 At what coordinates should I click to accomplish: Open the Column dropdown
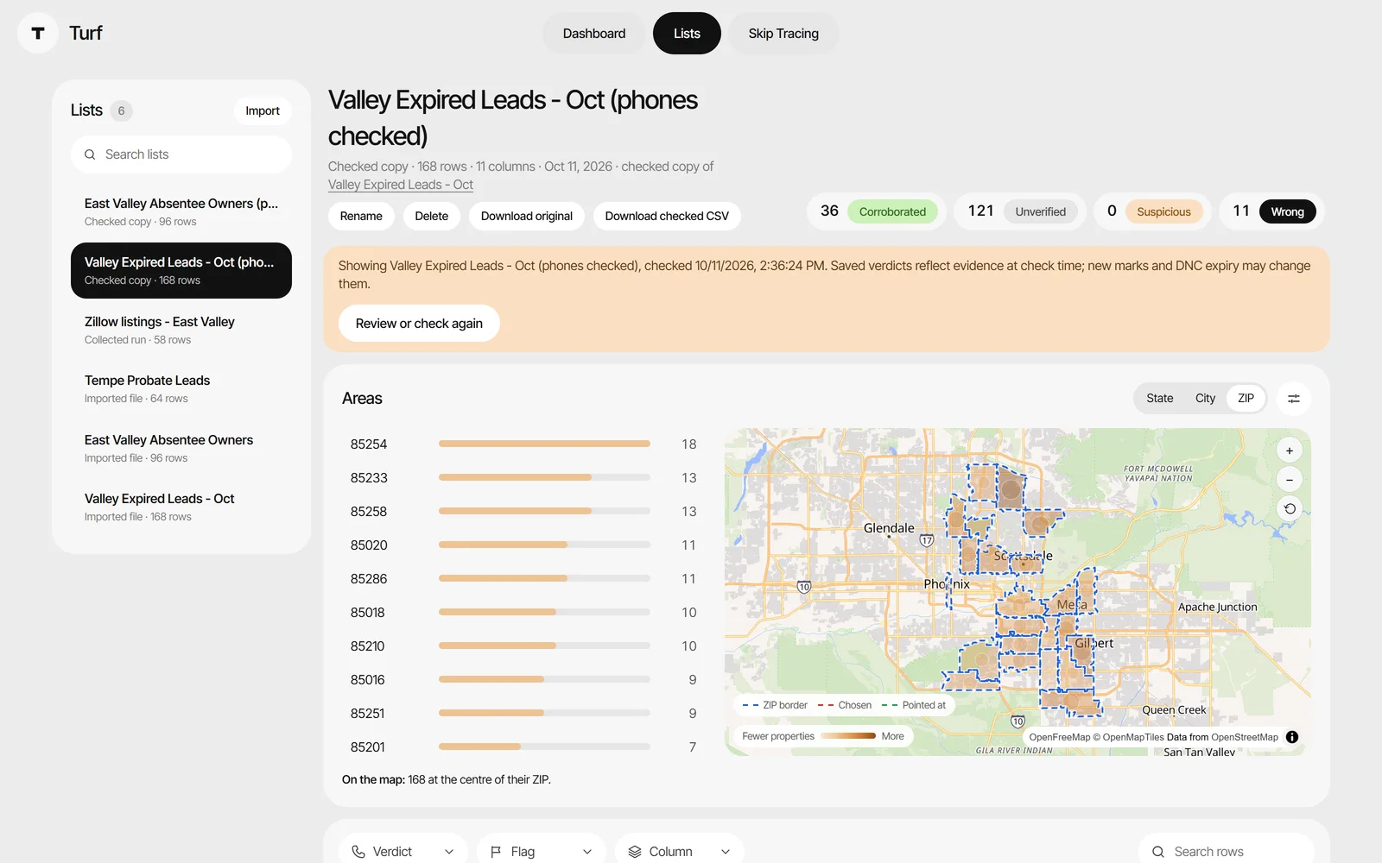tap(680, 852)
